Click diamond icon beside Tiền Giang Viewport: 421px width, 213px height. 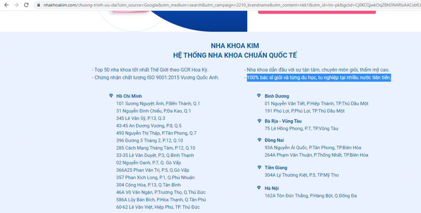coord(259,168)
